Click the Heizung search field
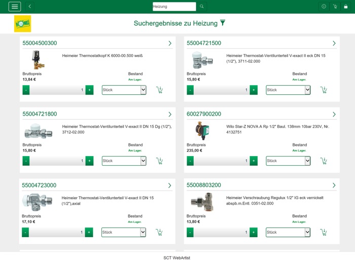The height and width of the screenshot is (266, 355). click(x=174, y=7)
